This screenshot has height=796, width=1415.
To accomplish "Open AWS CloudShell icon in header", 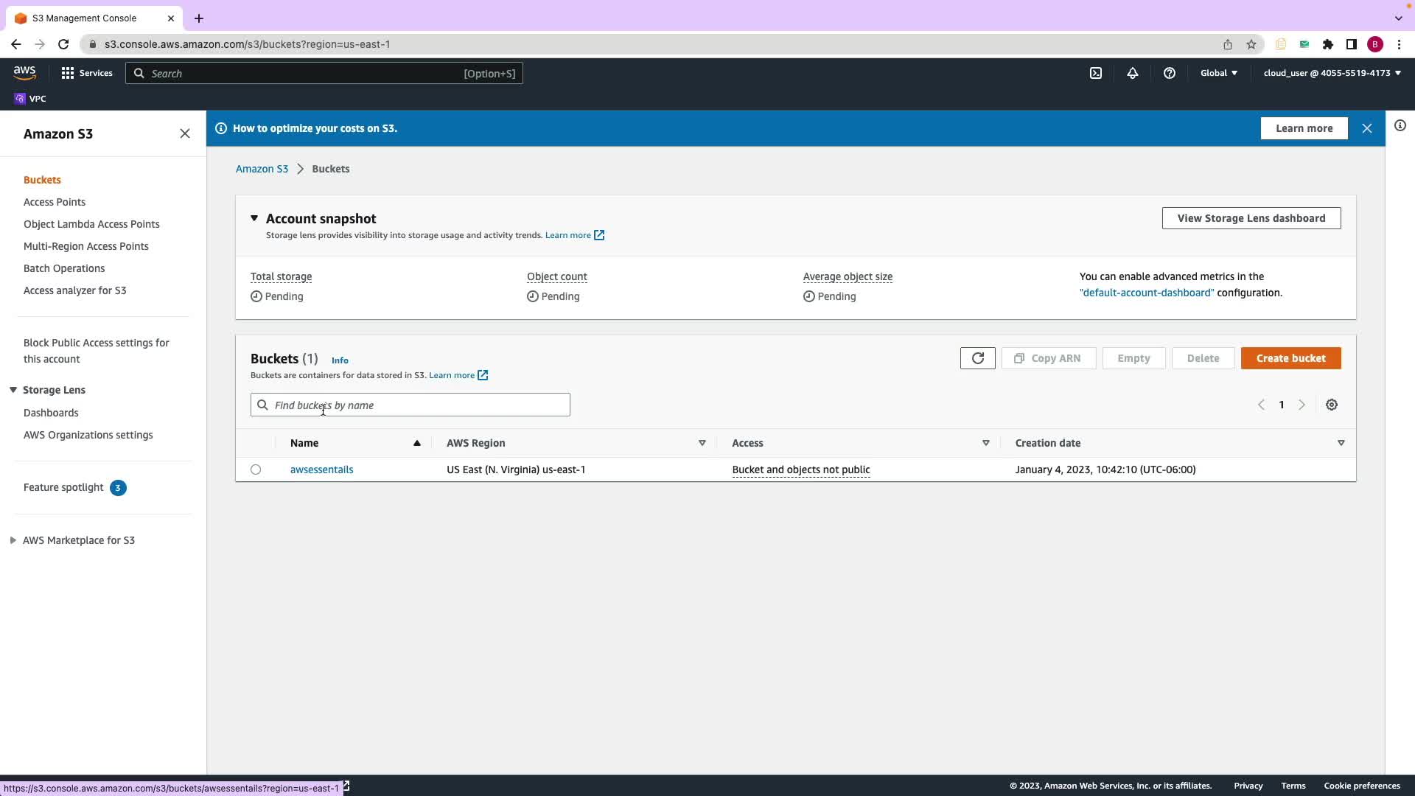I will pos(1096,73).
